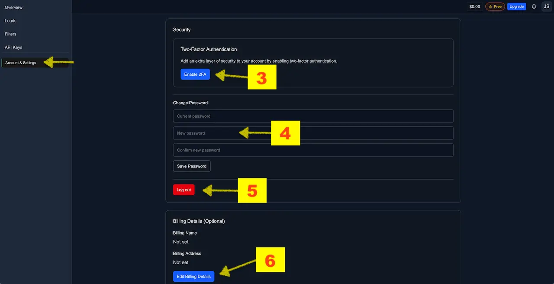Enable two-factor authentication via Enable 2FA
The image size is (554, 284).
[195, 74]
